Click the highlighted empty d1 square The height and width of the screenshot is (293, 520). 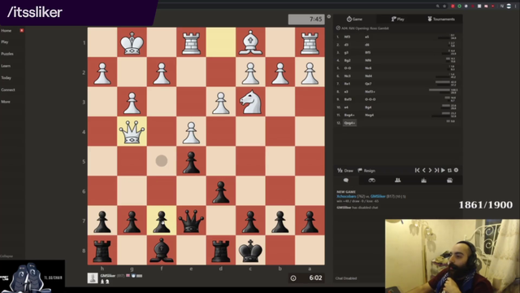point(221,42)
